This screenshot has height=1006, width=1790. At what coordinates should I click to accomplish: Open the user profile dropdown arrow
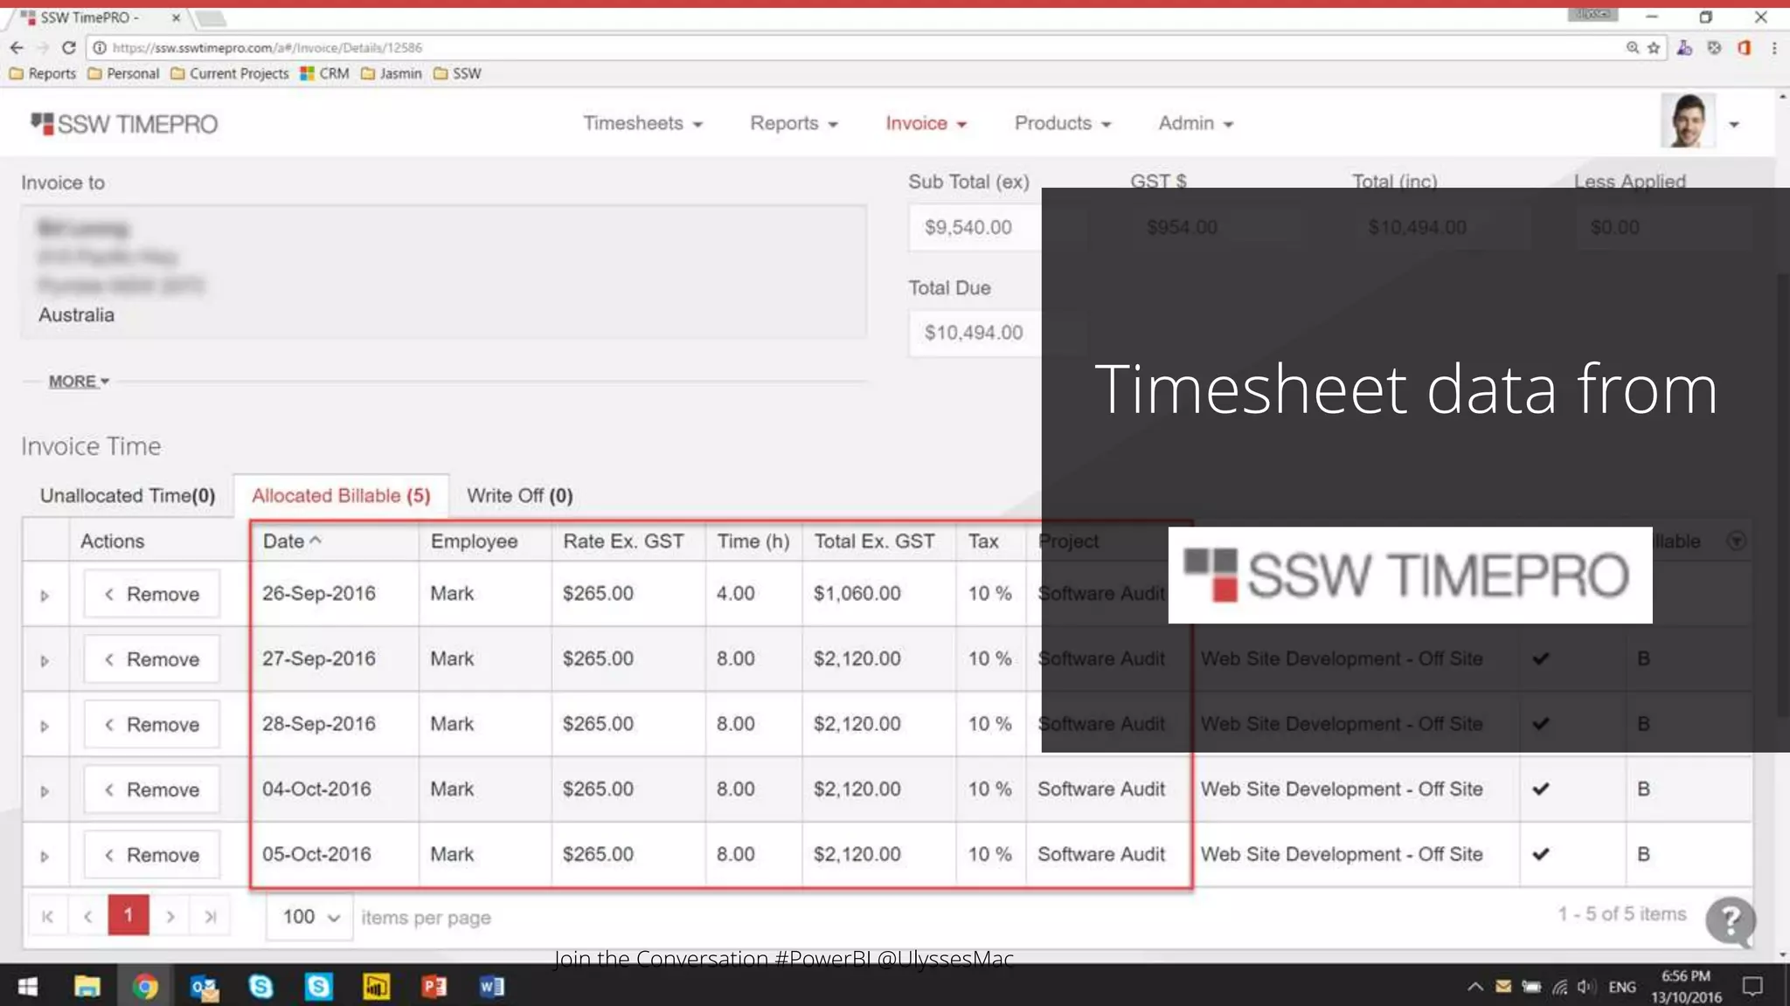point(1734,124)
